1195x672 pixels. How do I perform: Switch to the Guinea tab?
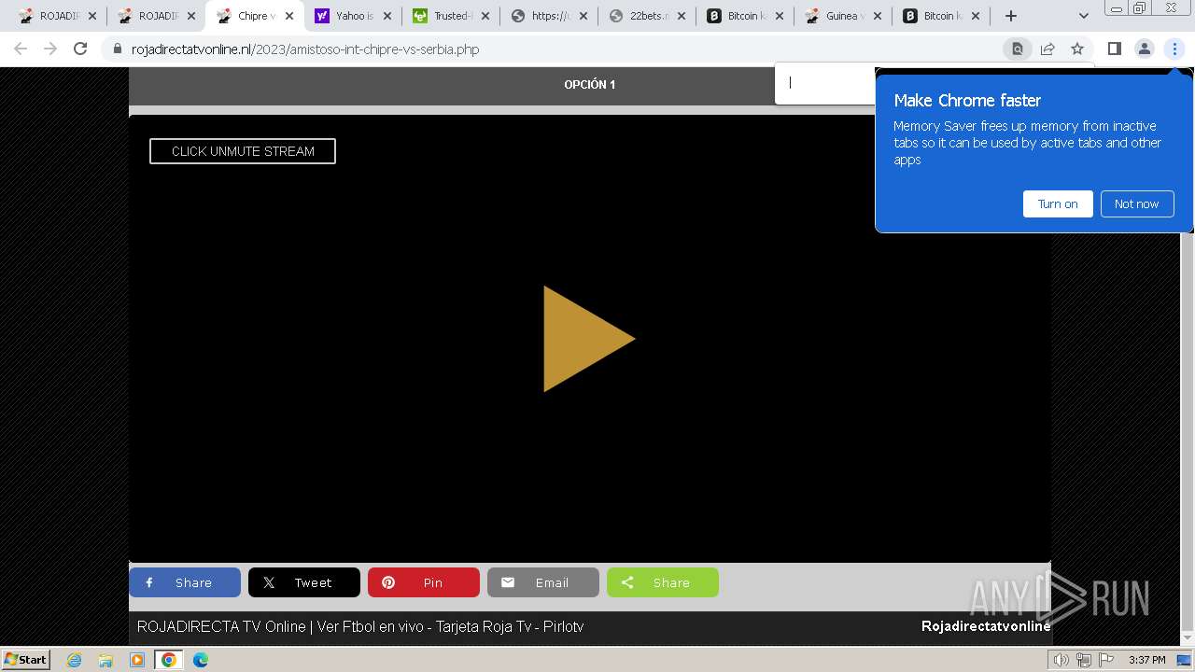pos(843,16)
